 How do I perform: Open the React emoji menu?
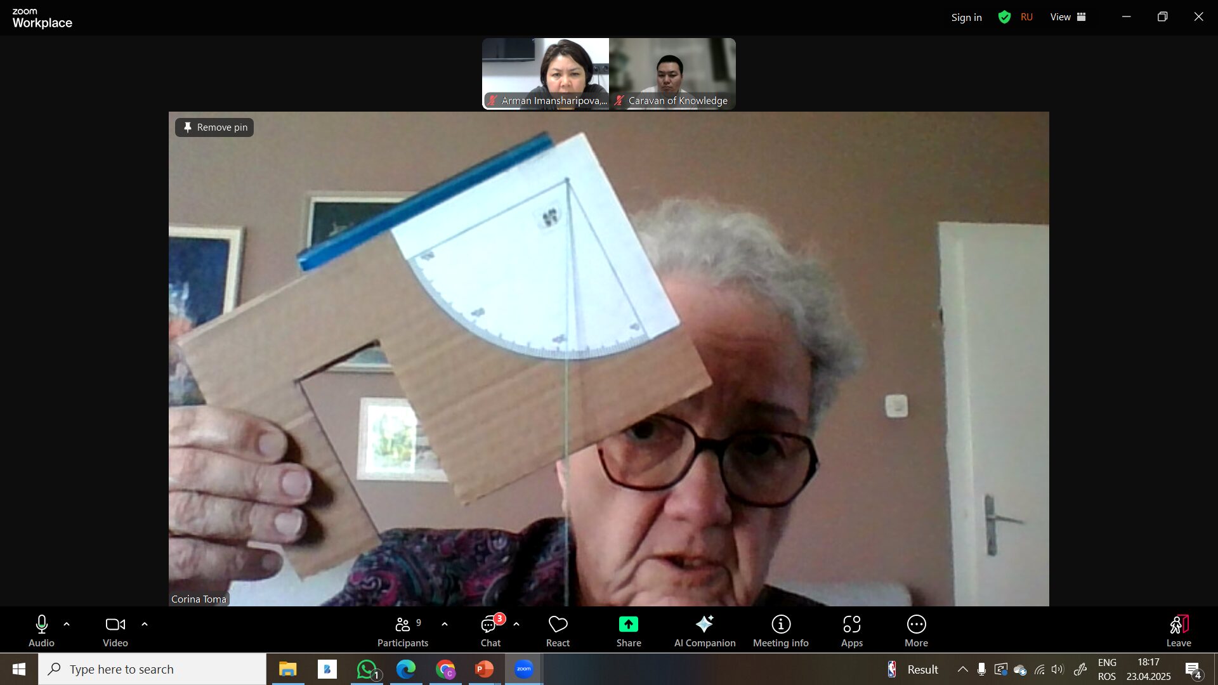558,631
